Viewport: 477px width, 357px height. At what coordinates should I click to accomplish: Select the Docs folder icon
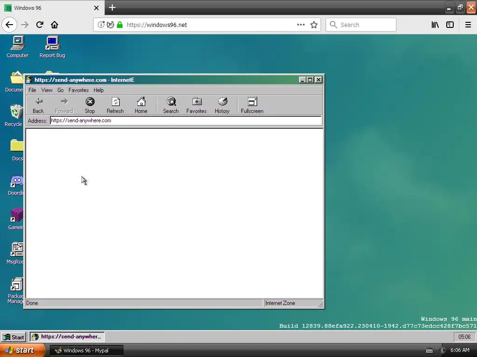coord(17,150)
